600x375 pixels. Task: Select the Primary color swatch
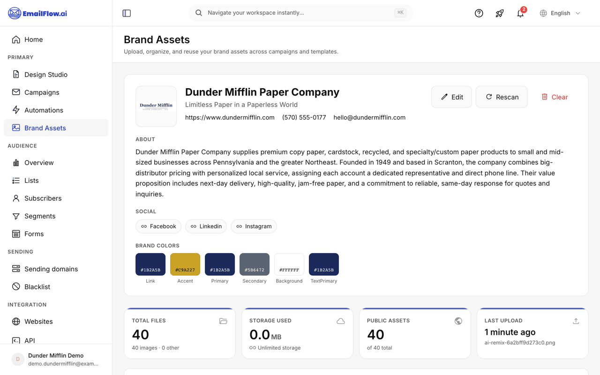pyautogui.click(x=220, y=264)
